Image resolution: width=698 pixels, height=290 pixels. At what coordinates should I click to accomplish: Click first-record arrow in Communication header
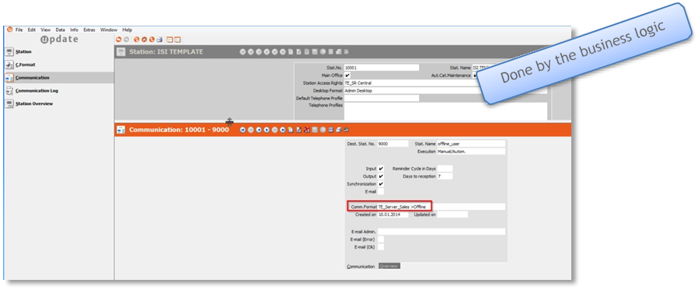coord(243,130)
